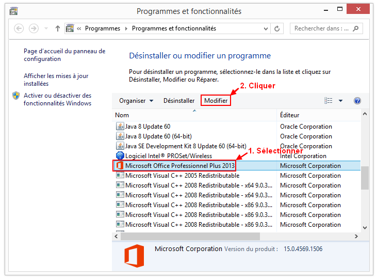Open Afficher les mises à jour installées

(56, 80)
